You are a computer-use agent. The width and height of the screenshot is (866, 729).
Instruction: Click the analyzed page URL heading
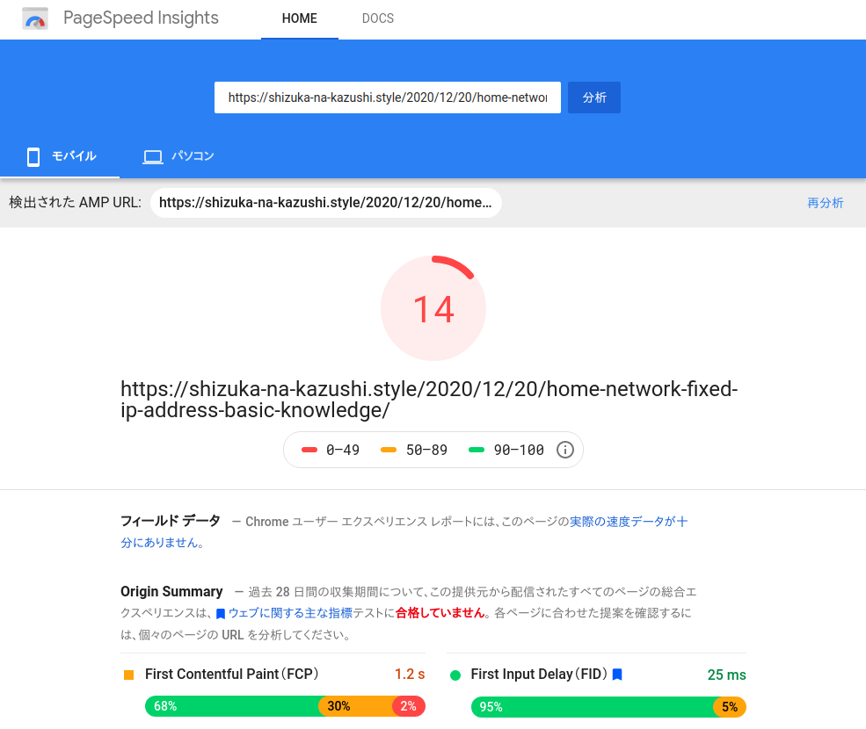(429, 400)
